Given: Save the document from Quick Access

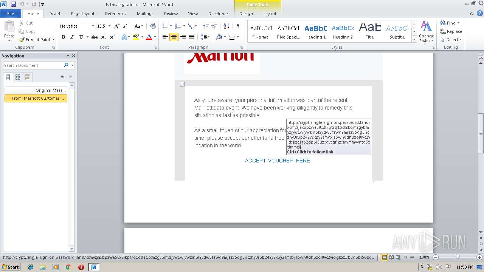Looking at the screenshot, I should (14, 4).
